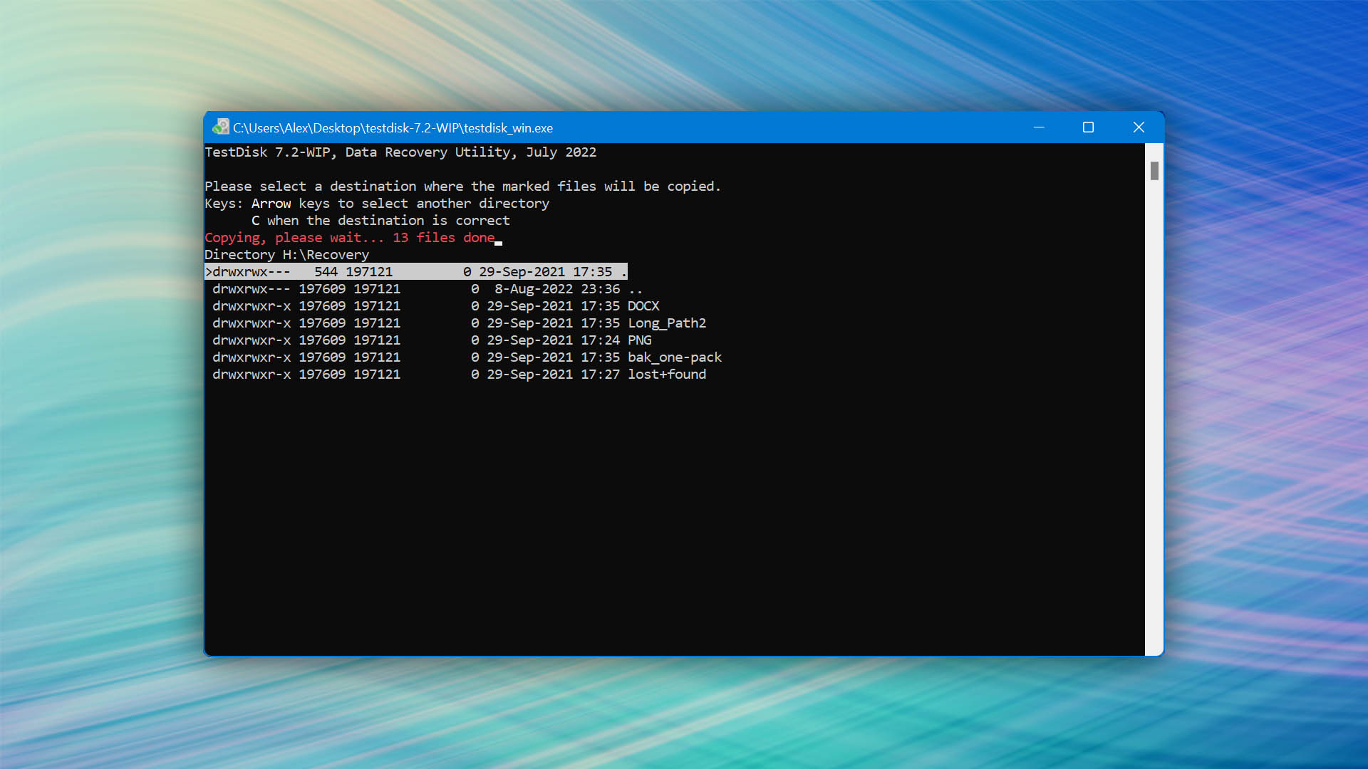Click the TestDisk app icon in title bar

pyautogui.click(x=221, y=127)
